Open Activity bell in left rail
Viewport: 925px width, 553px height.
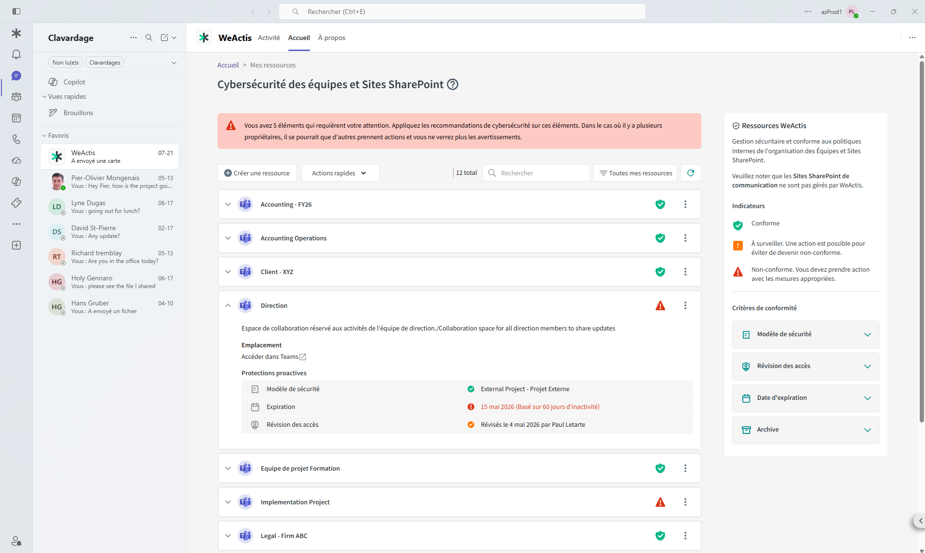[x=16, y=54]
